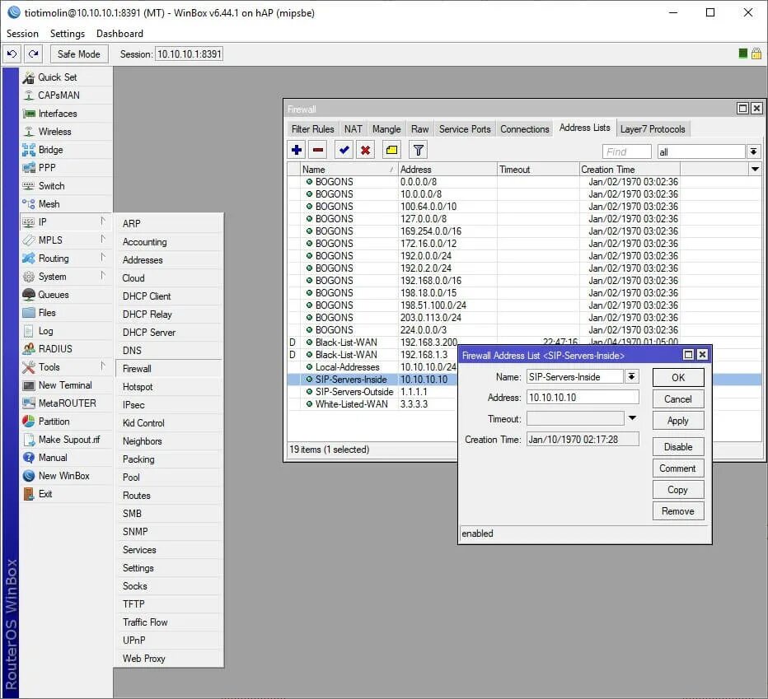Open the Name dropdown in address list dialog
Viewport: 768px width, 699px height.
(x=632, y=376)
